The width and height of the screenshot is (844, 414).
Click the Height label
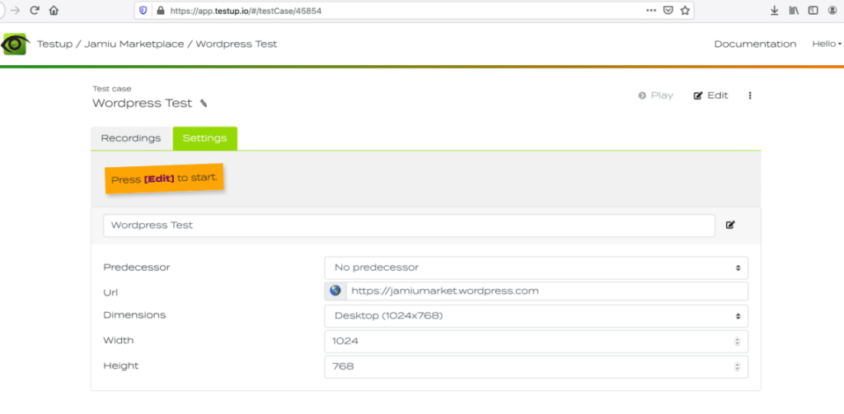121,365
